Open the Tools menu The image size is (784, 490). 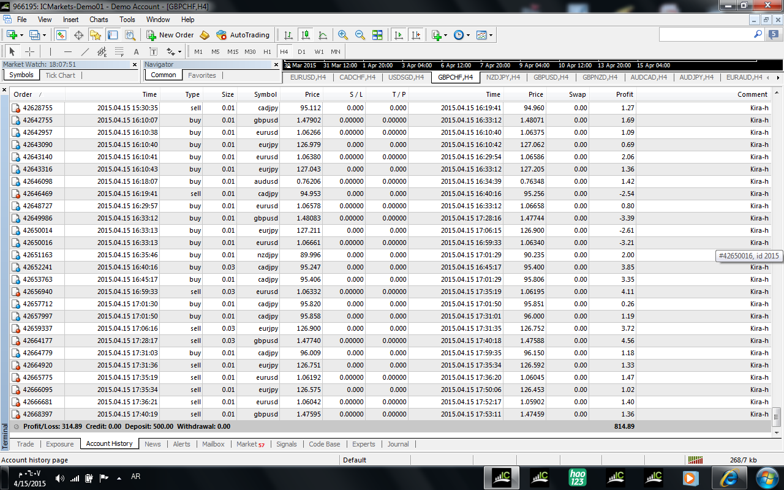(127, 20)
